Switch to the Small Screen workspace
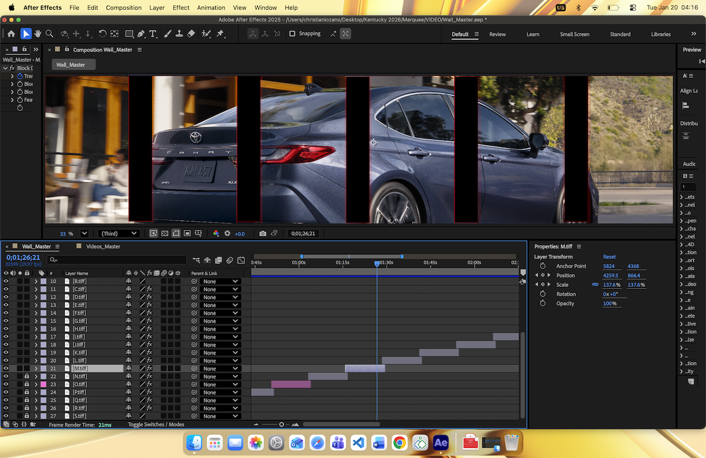 pos(574,34)
